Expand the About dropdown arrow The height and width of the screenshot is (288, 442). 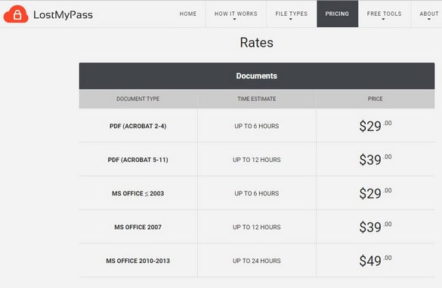(x=428, y=20)
